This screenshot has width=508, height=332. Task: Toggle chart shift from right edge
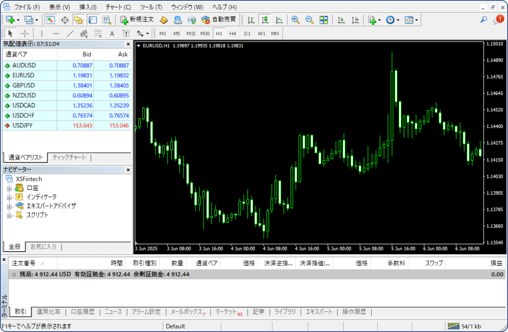coord(355,20)
